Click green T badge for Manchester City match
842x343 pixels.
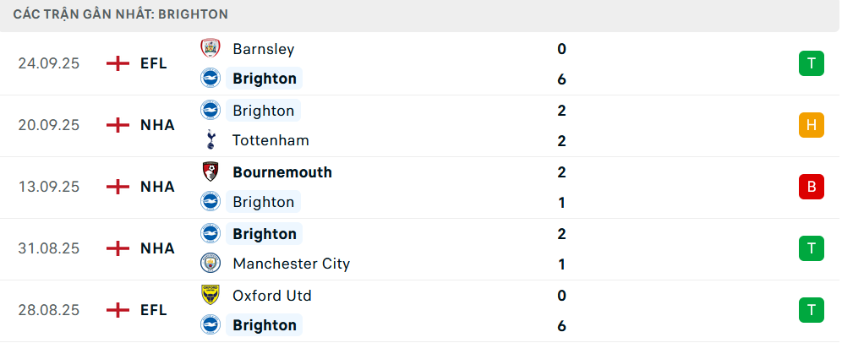click(x=811, y=248)
